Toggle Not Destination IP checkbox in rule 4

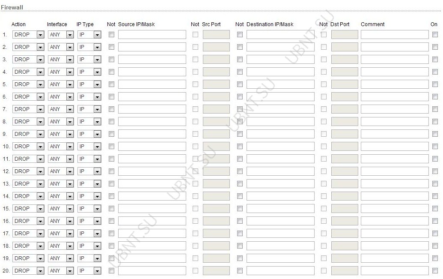[x=240, y=72]
